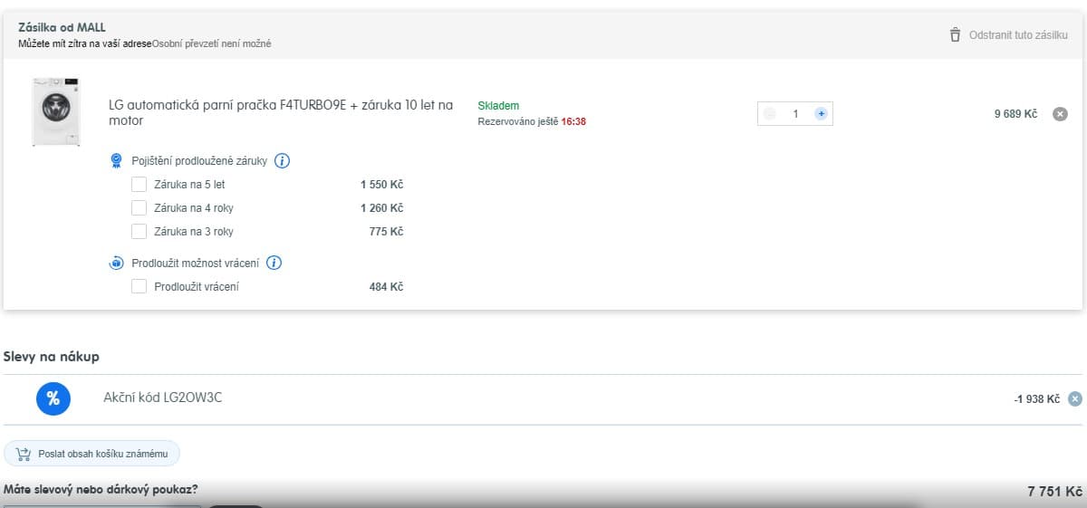The height and width of the screenshot is (508, 1087).
Task: Click 'Záruka na 3 roky' label text
Action: (194, 232)
